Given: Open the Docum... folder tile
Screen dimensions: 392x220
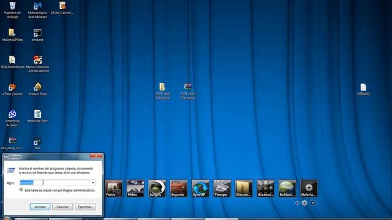Looking at the screenshot, I should pyautogui.click(x=244, y=188).
